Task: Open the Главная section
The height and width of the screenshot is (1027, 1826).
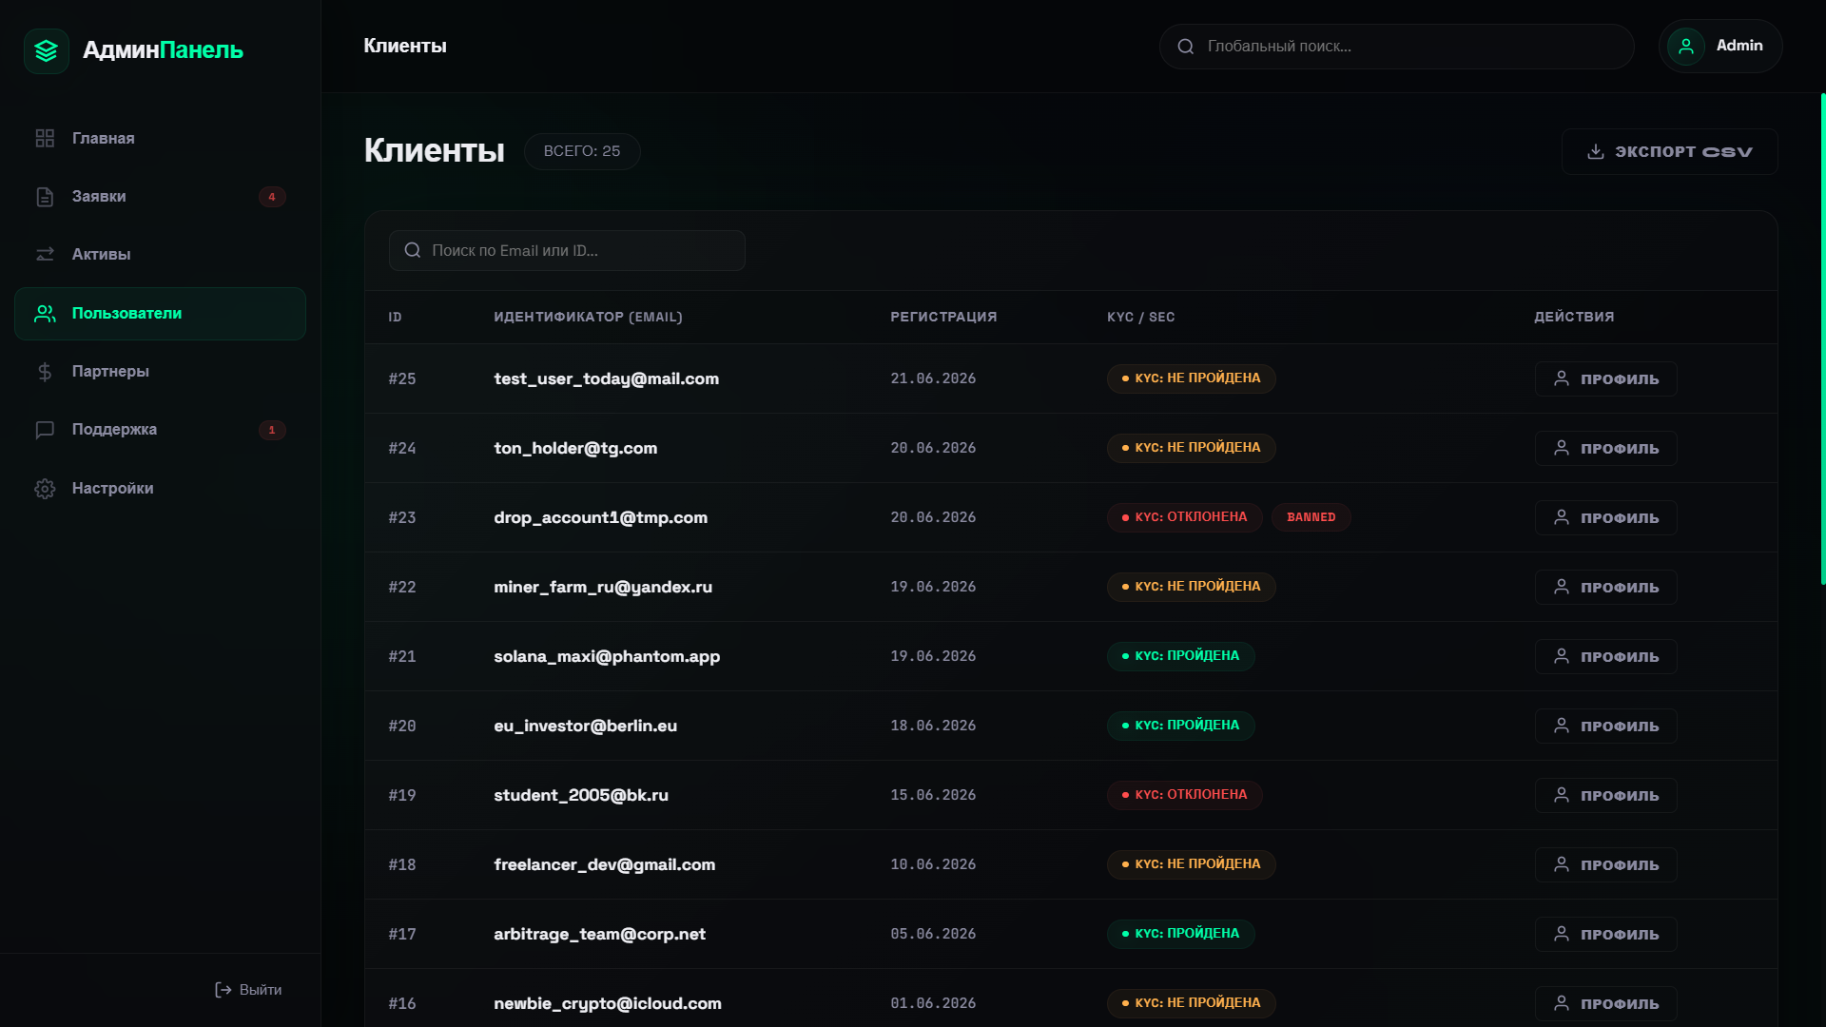Action: click(x=160, y=139)
